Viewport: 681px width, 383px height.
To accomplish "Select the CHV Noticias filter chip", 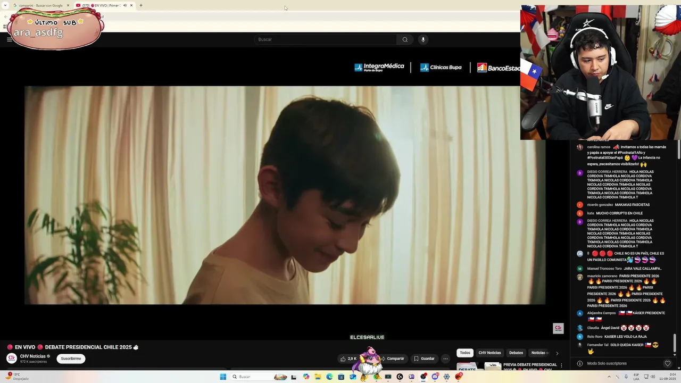I will [x=489, y=353].
